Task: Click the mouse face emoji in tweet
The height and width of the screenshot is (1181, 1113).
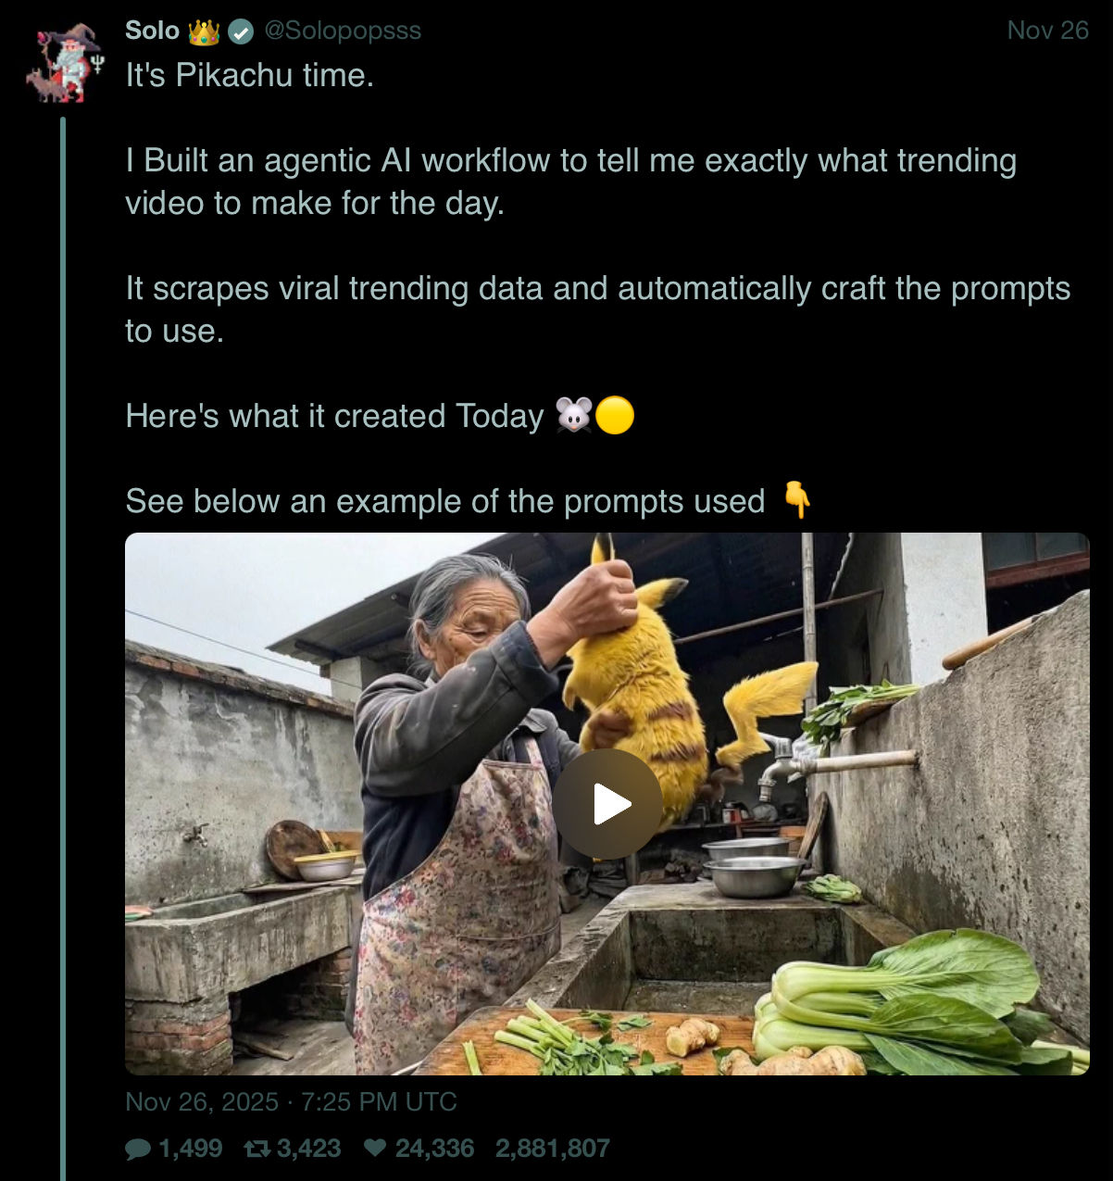Action: (x=574, y=416)
